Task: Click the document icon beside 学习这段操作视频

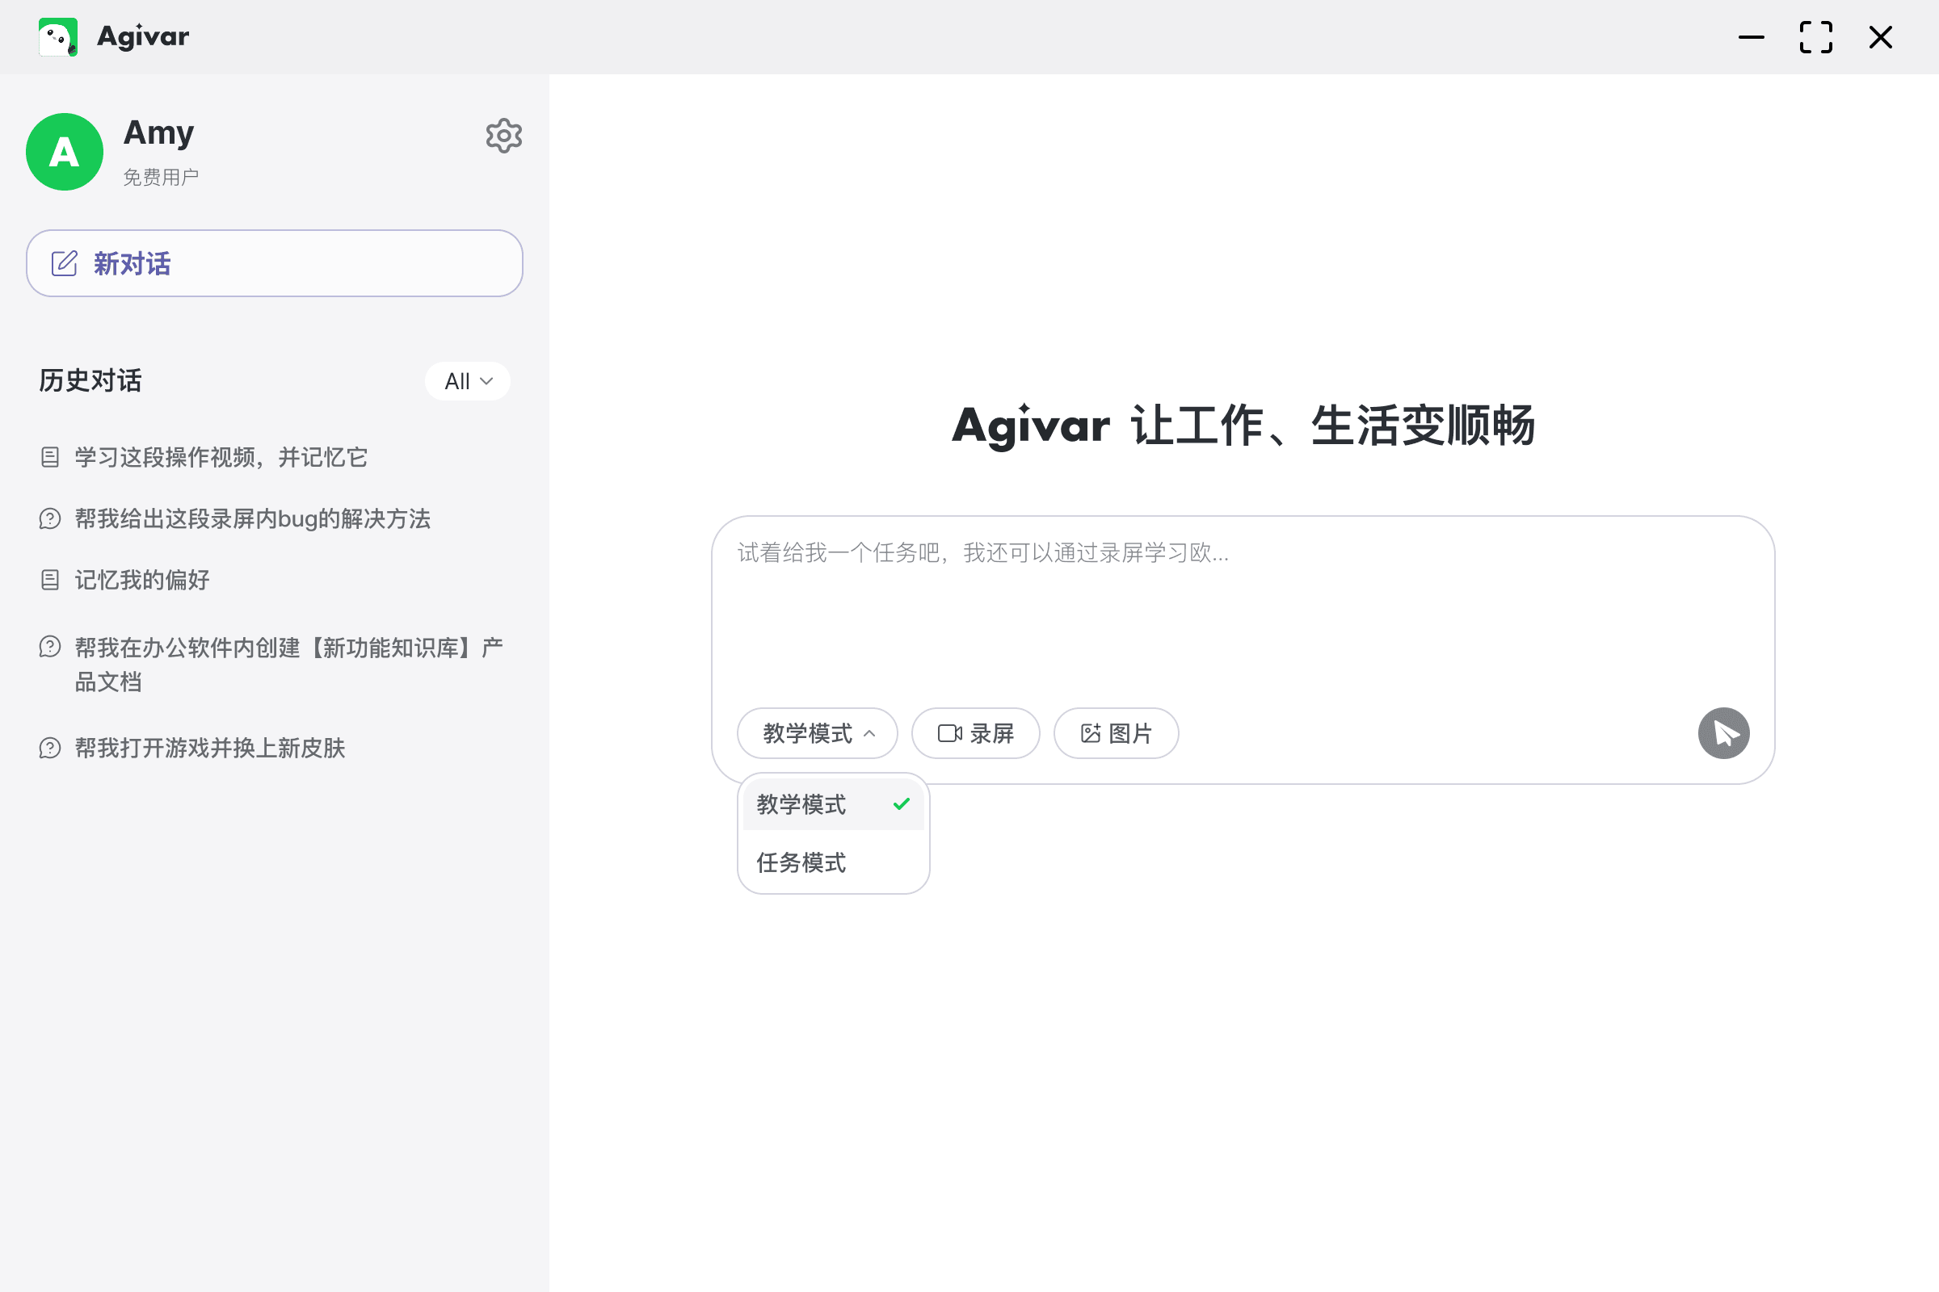Action: (x=50, y=457)
